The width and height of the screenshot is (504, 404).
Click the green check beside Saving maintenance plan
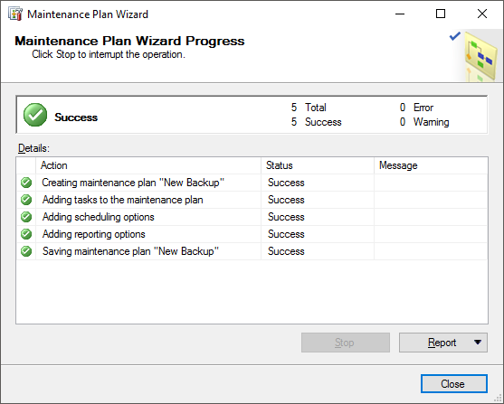pyautogui.click(x=26, y=251)
